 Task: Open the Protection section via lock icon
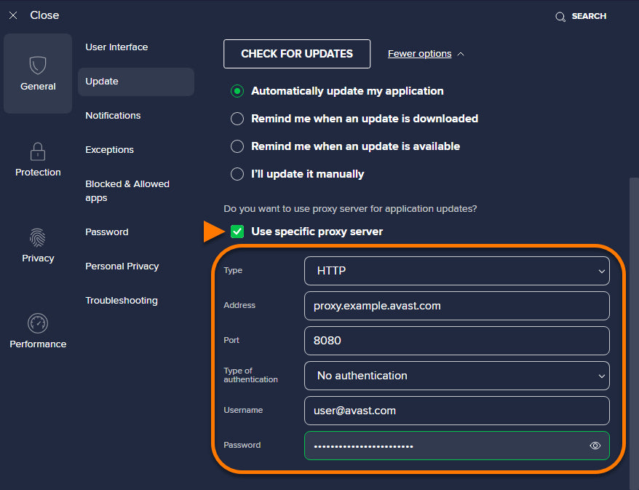click(x=37, y=153)
